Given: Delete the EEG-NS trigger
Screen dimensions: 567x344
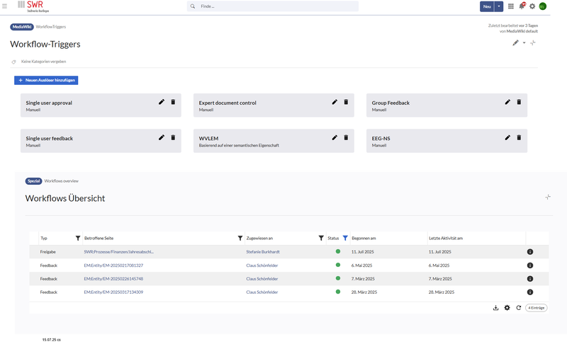Looking at the screenshot, I should click(x=519, y=137).
